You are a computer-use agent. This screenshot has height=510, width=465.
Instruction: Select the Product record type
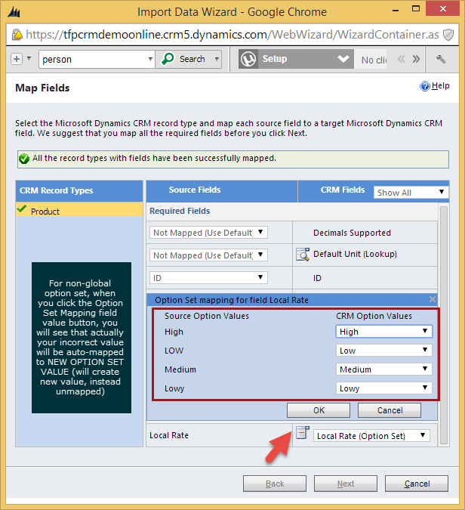pos(79,210)
